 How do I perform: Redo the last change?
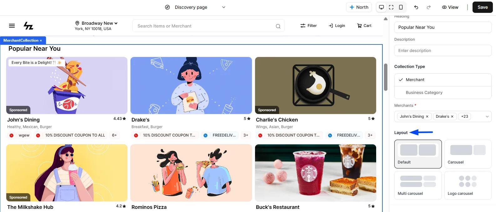429,7
